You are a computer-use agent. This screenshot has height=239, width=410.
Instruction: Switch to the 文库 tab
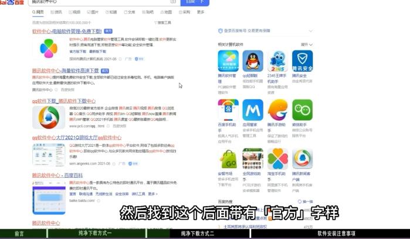[130, 12]
